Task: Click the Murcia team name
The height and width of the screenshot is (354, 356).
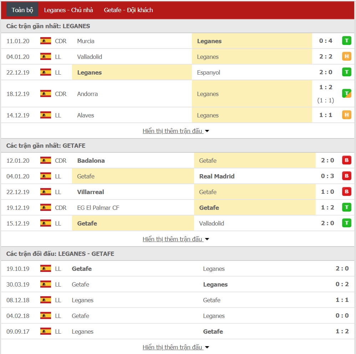Action: [x=86, y=41]
